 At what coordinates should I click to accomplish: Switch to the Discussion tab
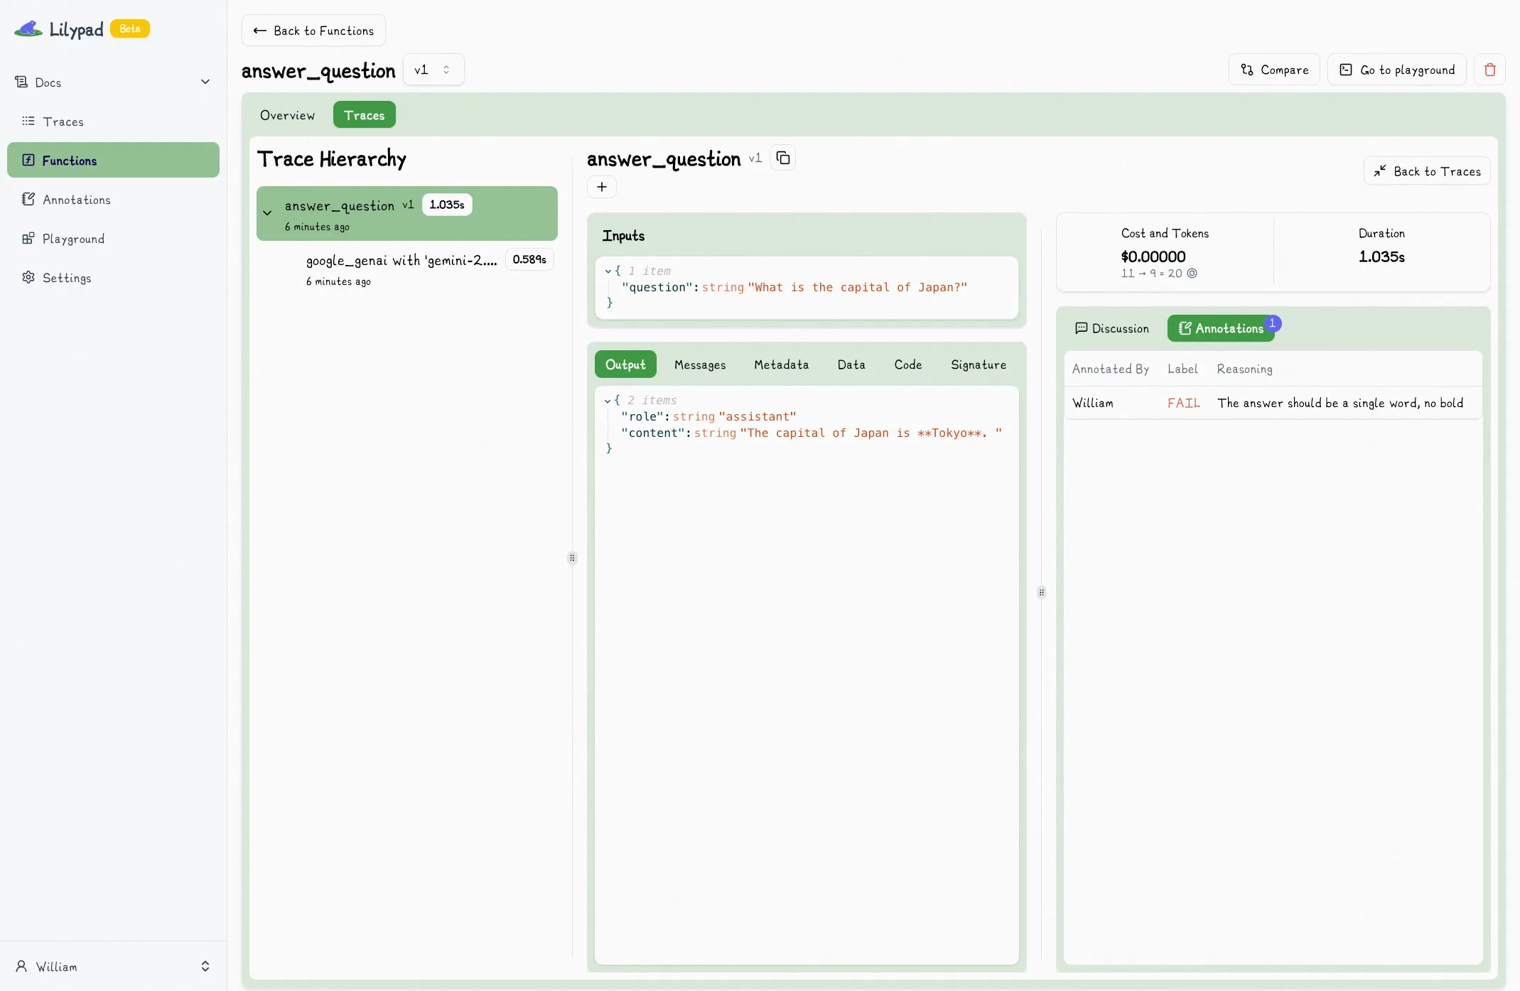pyautogui.click(x=1112, y=328)
